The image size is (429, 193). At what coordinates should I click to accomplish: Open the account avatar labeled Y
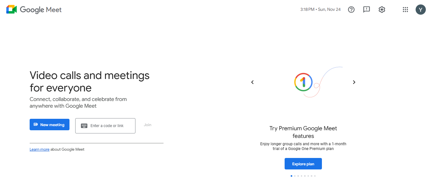(x=421, y=10)
